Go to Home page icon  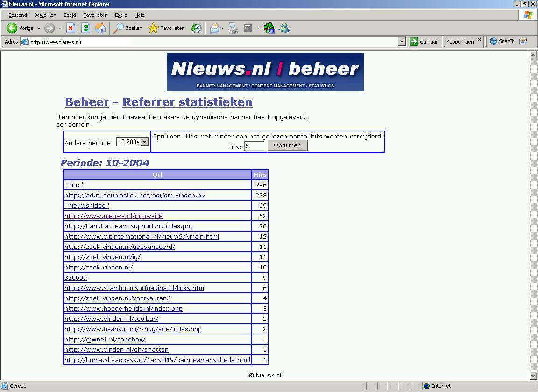[x=100, y=28]
